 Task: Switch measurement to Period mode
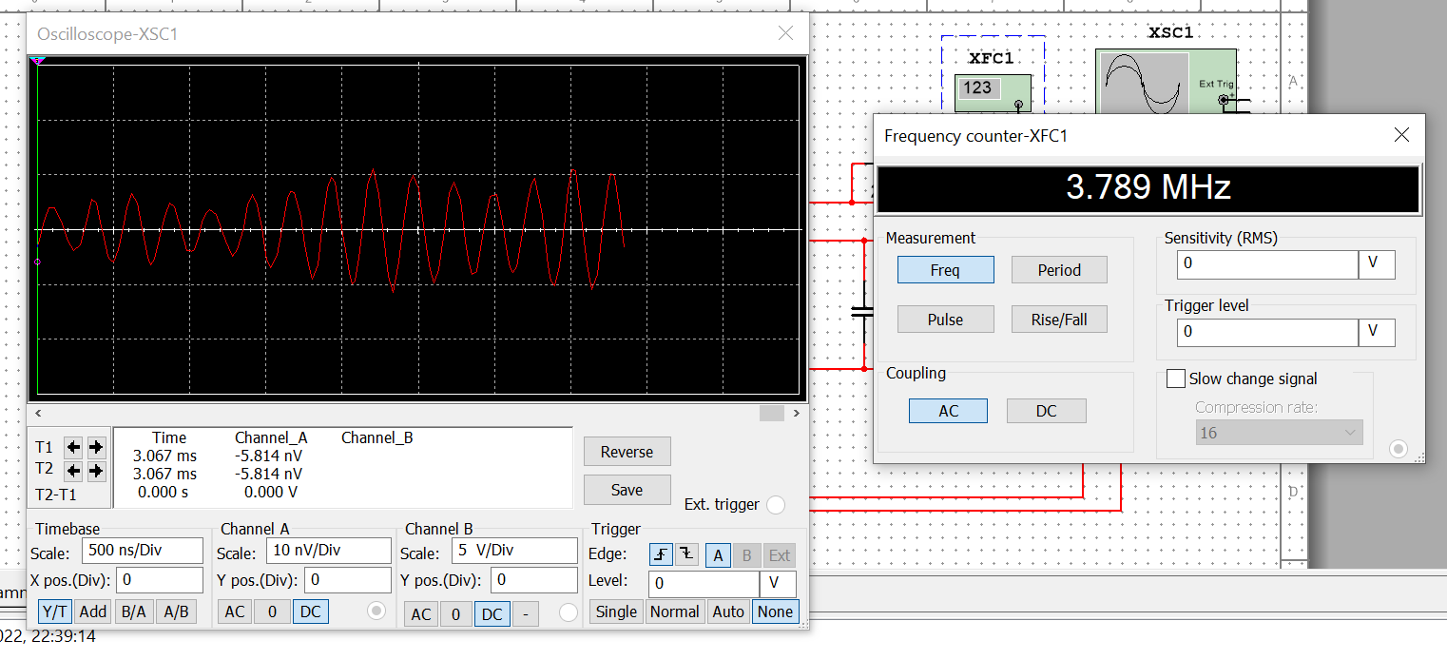tap(1059, 269)
